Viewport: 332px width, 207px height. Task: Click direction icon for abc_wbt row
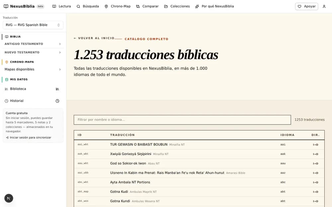[x=315, y=182]
